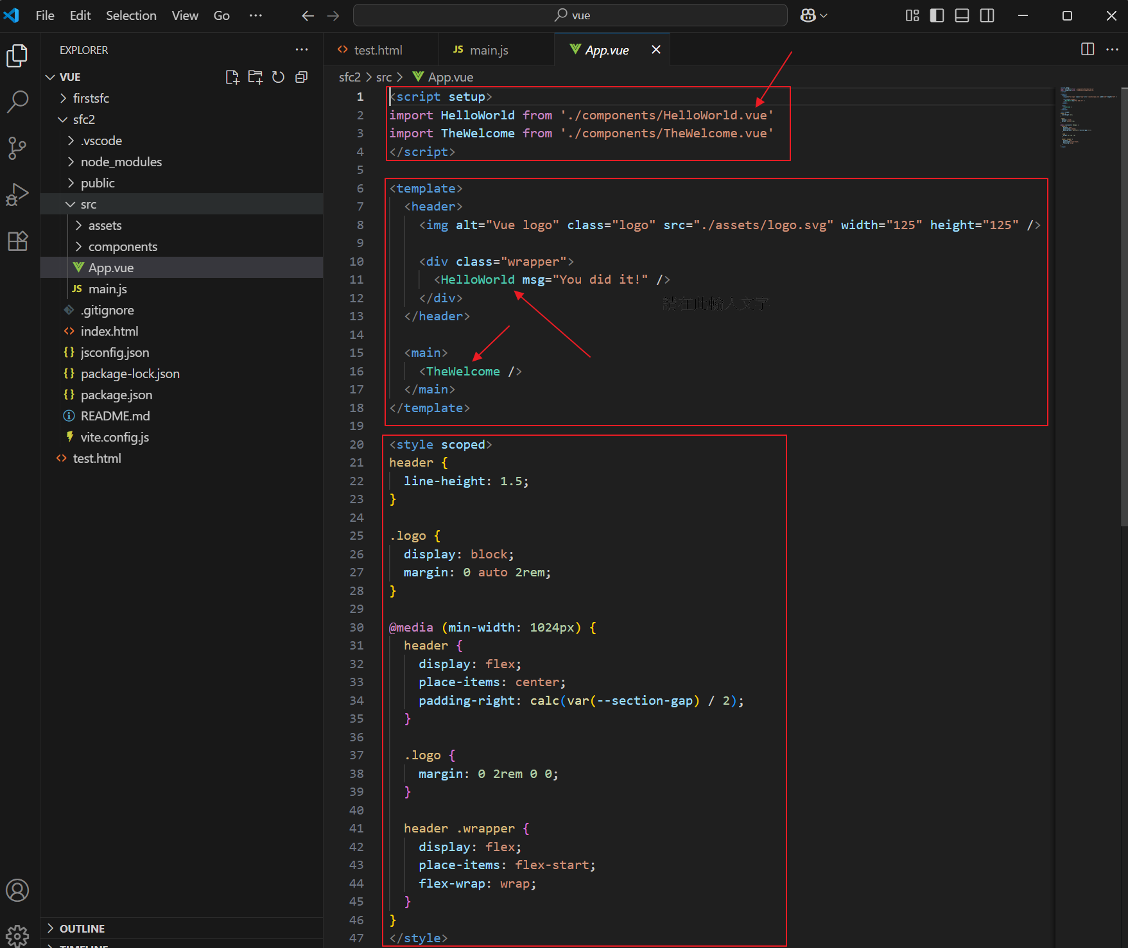Expand the OUTLINE section
The width and height of the screenshot is (1128, 948).
(82, 928)
